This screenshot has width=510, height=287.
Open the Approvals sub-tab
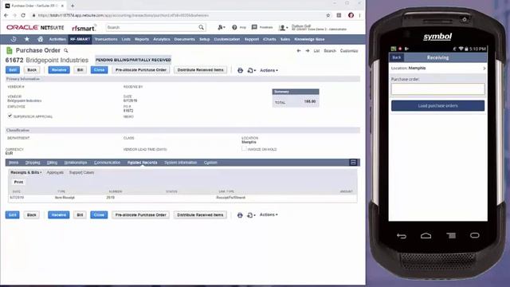pyautogui.click(x=55, y=172)
